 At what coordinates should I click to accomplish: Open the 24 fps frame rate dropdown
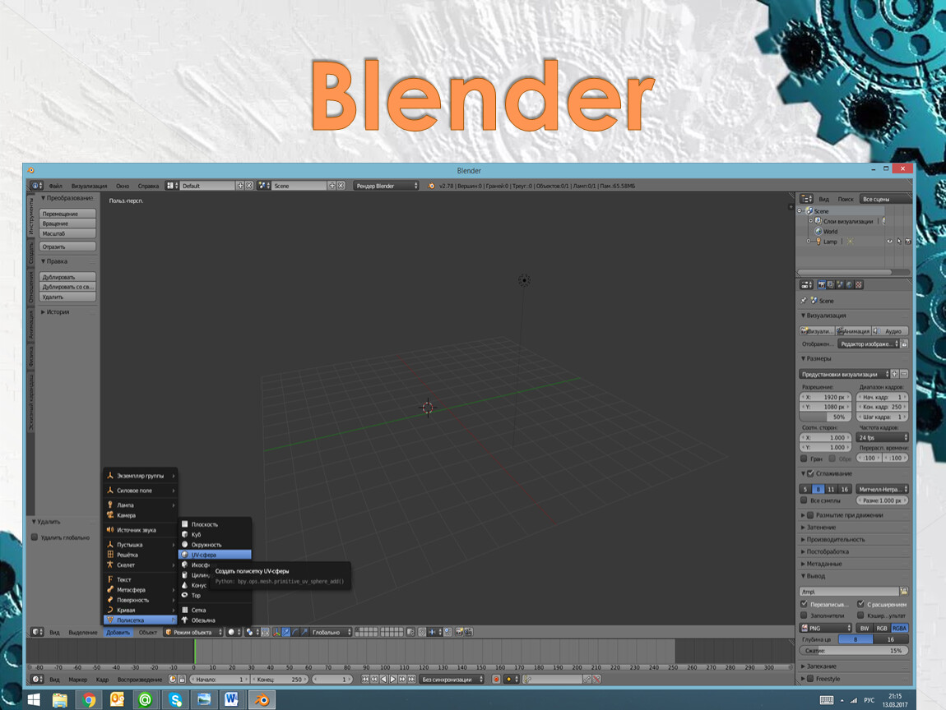(x=883, y=437)
